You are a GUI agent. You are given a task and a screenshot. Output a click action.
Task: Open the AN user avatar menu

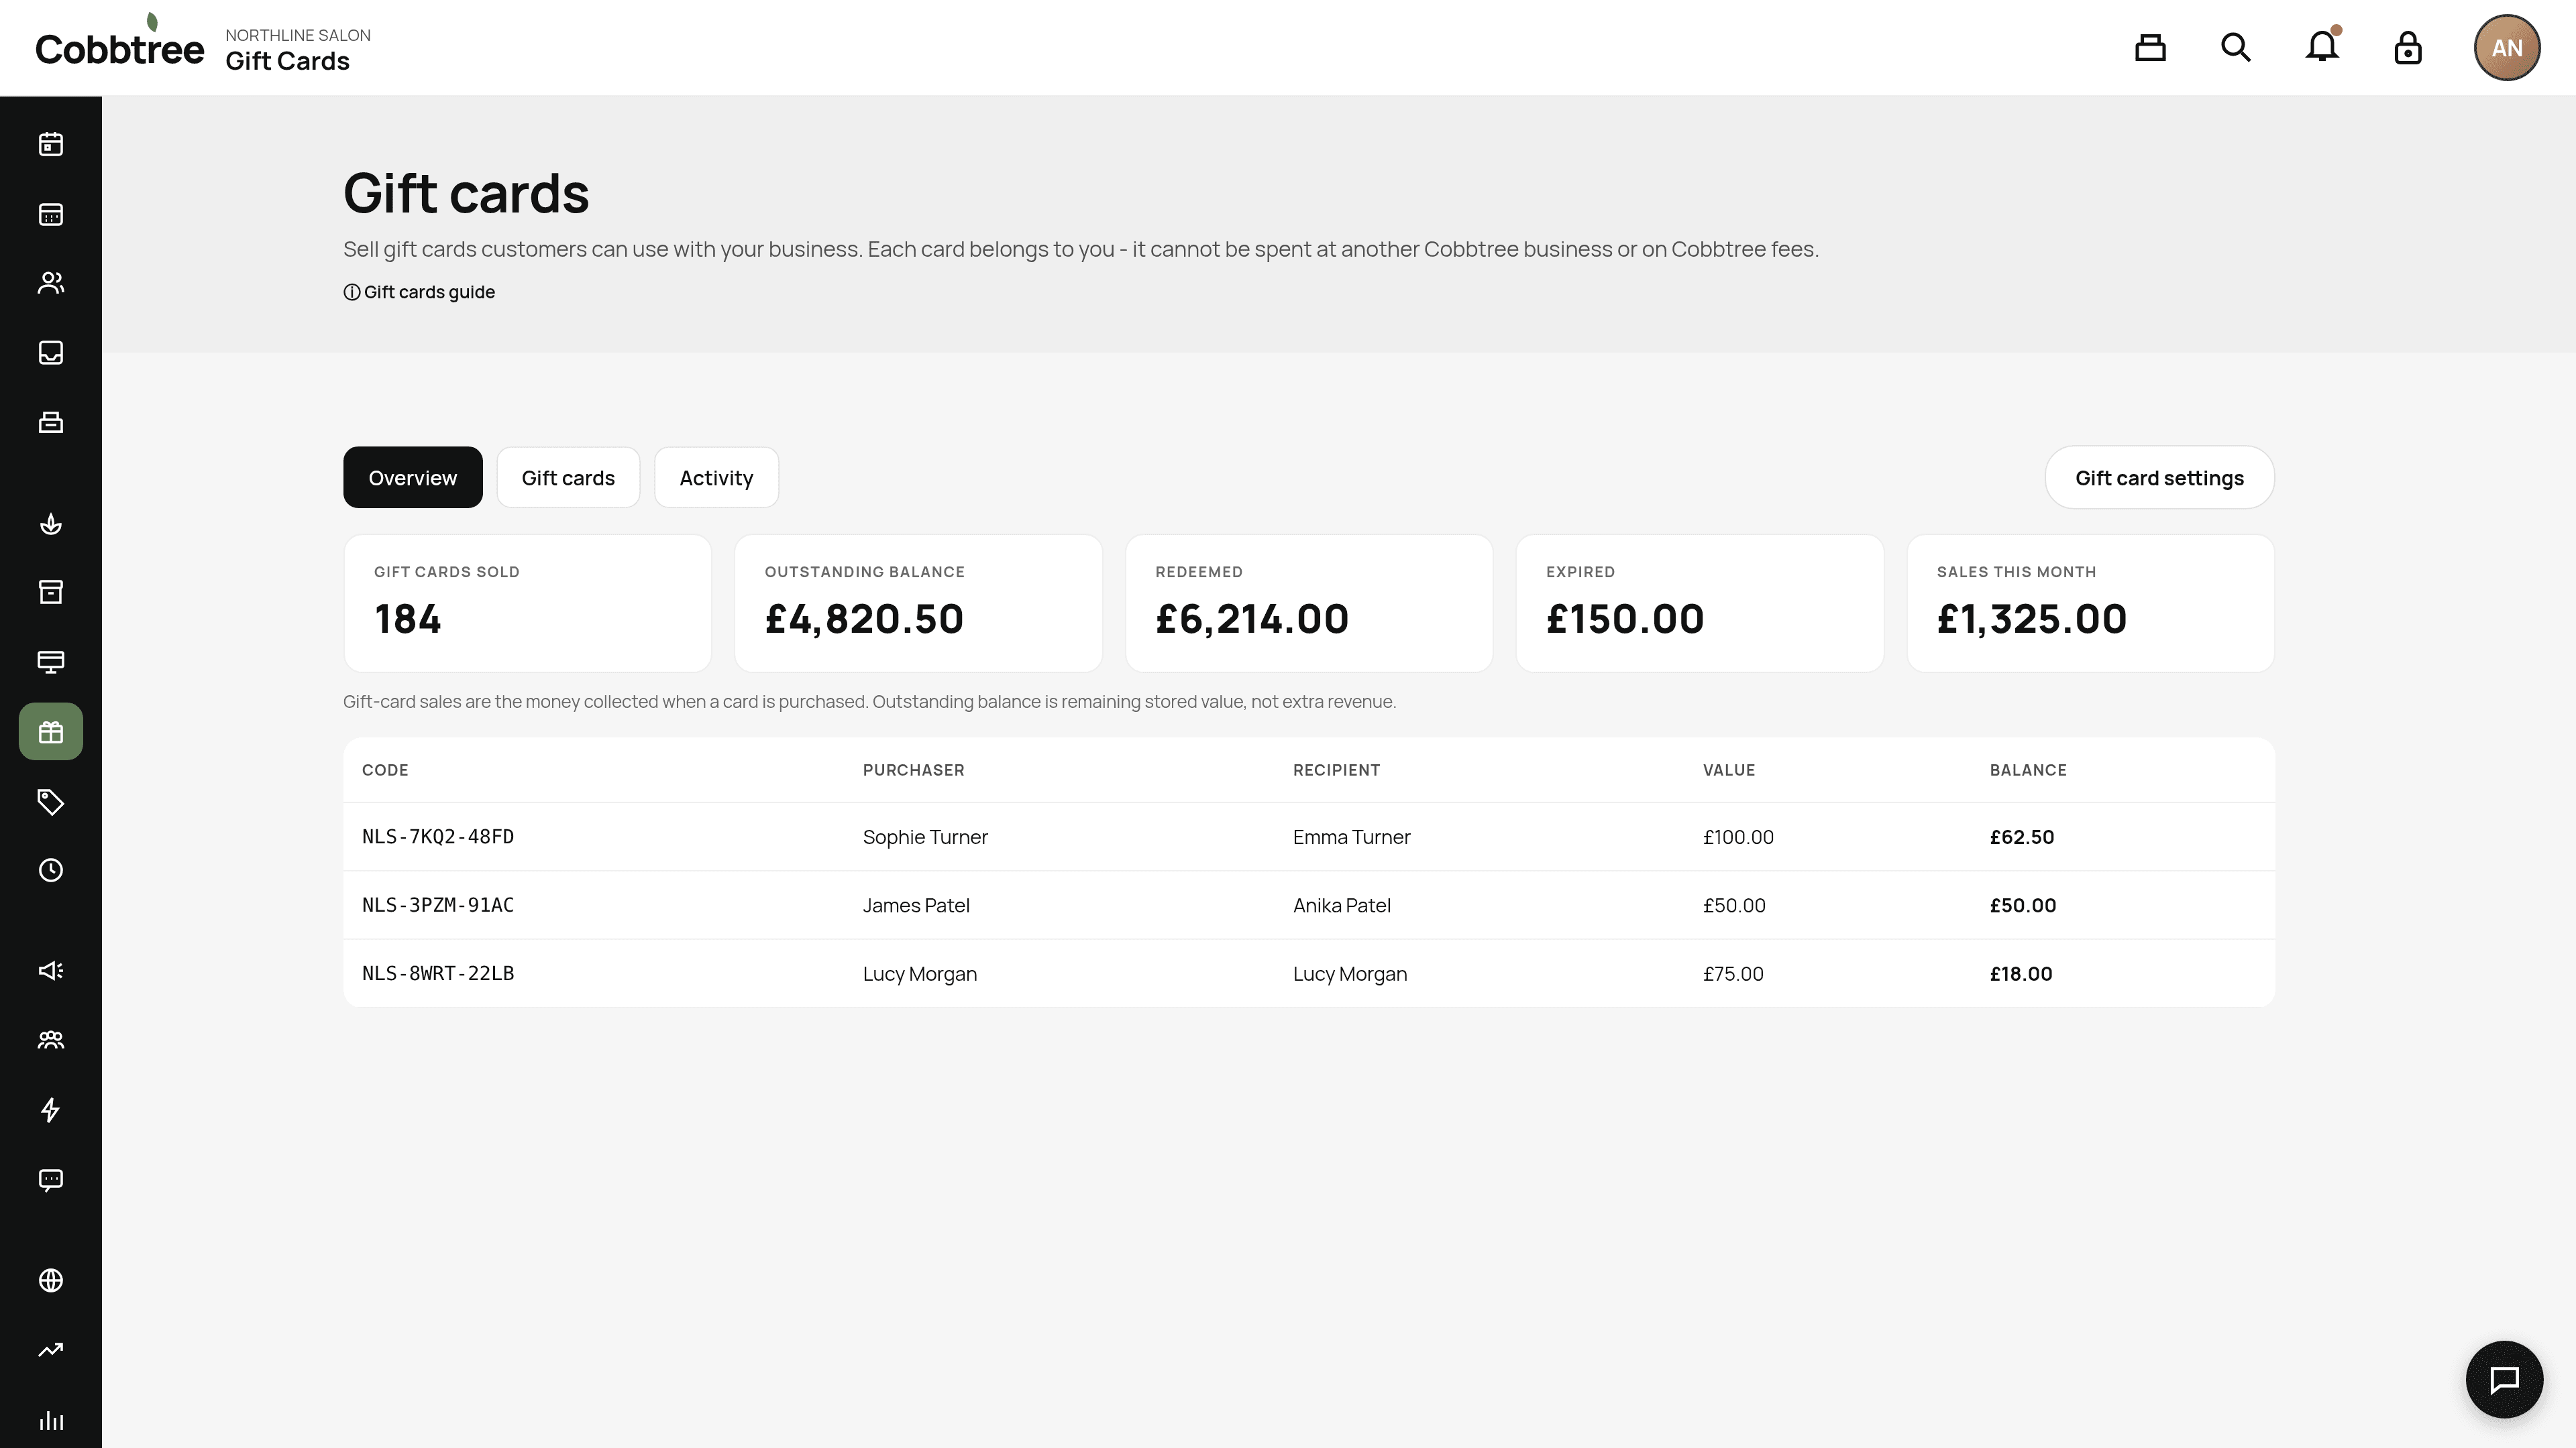pos(2506,48)
